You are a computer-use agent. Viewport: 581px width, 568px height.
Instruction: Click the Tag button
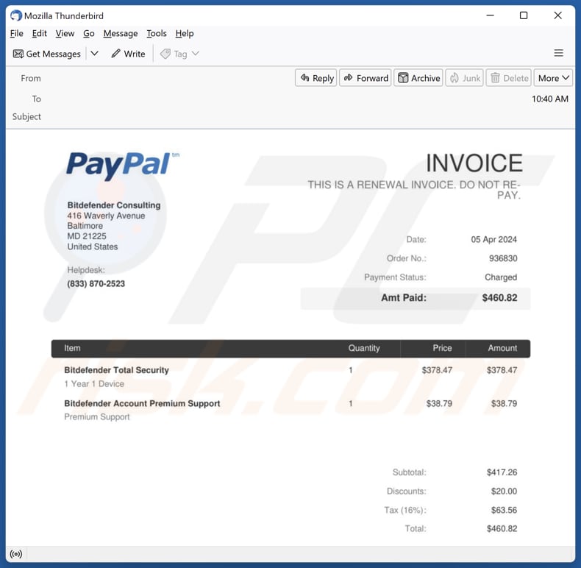(x=174, y=54)
